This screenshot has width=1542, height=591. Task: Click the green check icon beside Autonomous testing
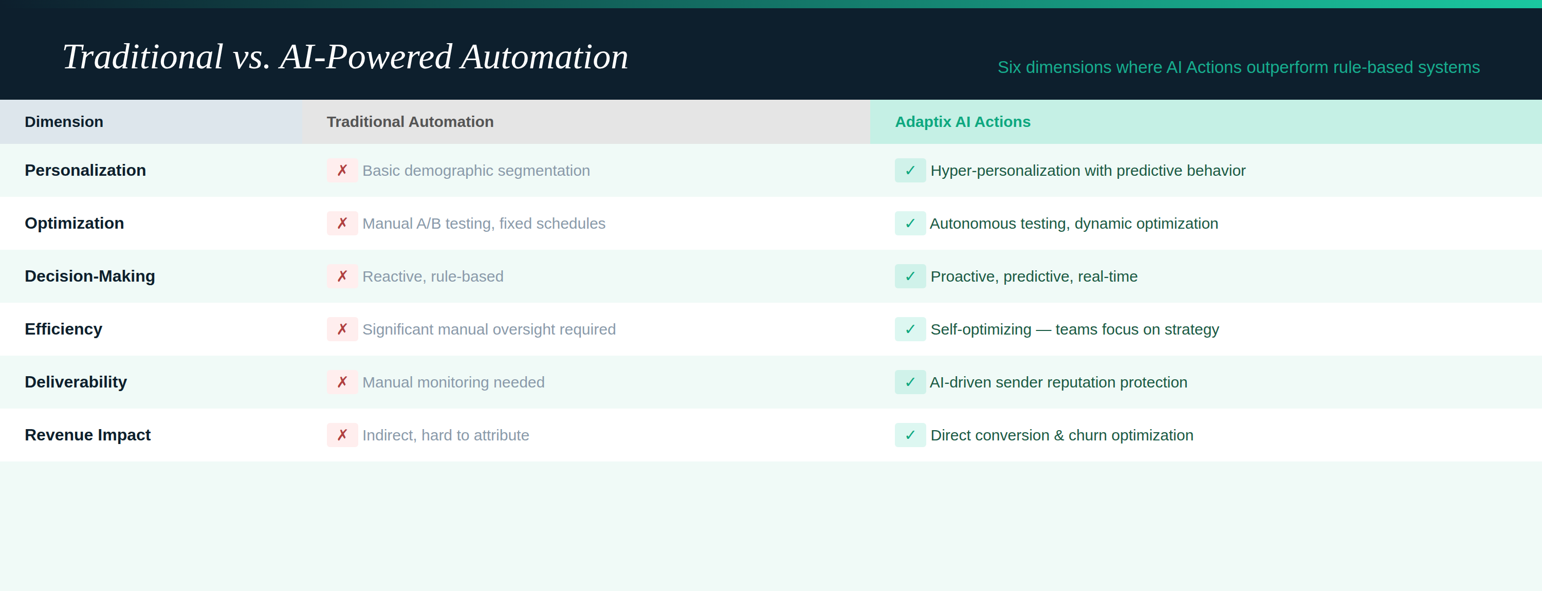tap(910, 224)
